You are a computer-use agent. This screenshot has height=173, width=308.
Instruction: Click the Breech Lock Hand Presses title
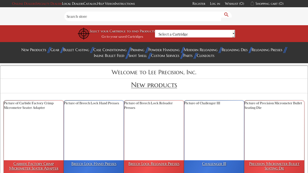[94, 164]
